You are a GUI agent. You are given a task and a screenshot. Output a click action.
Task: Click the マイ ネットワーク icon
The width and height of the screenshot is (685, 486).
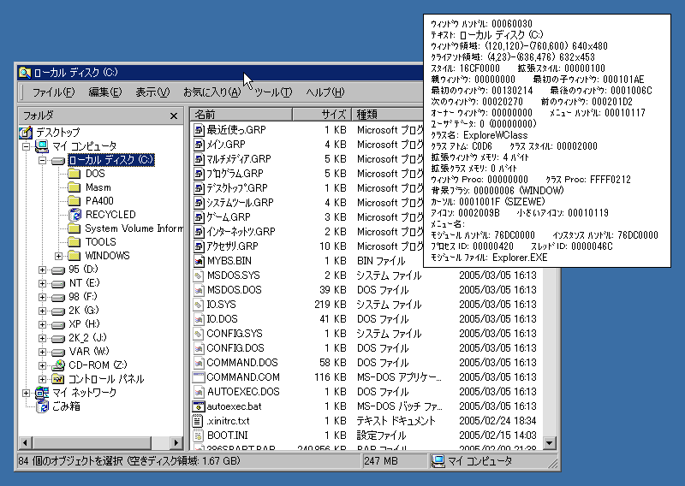42,393
